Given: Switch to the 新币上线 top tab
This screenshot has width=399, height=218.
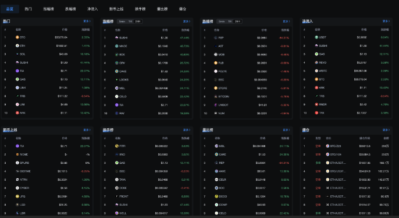Looking at the screenshot, I should pos(116,9).
